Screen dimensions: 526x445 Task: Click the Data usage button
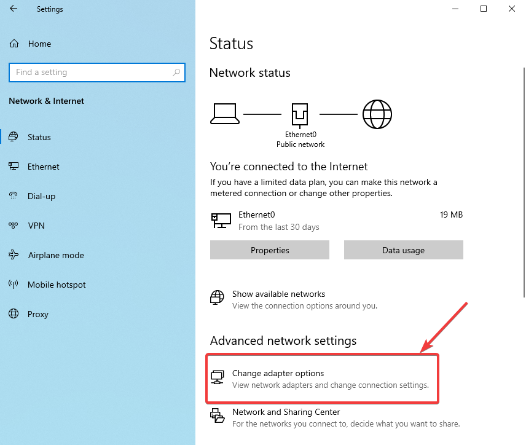click(403, 250)
